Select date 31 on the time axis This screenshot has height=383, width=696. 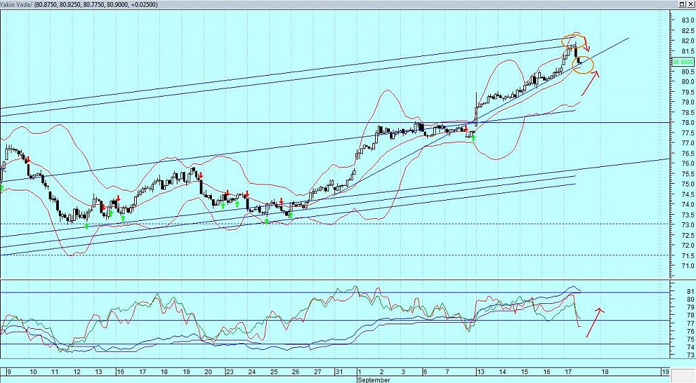click(x=339, y=372)
